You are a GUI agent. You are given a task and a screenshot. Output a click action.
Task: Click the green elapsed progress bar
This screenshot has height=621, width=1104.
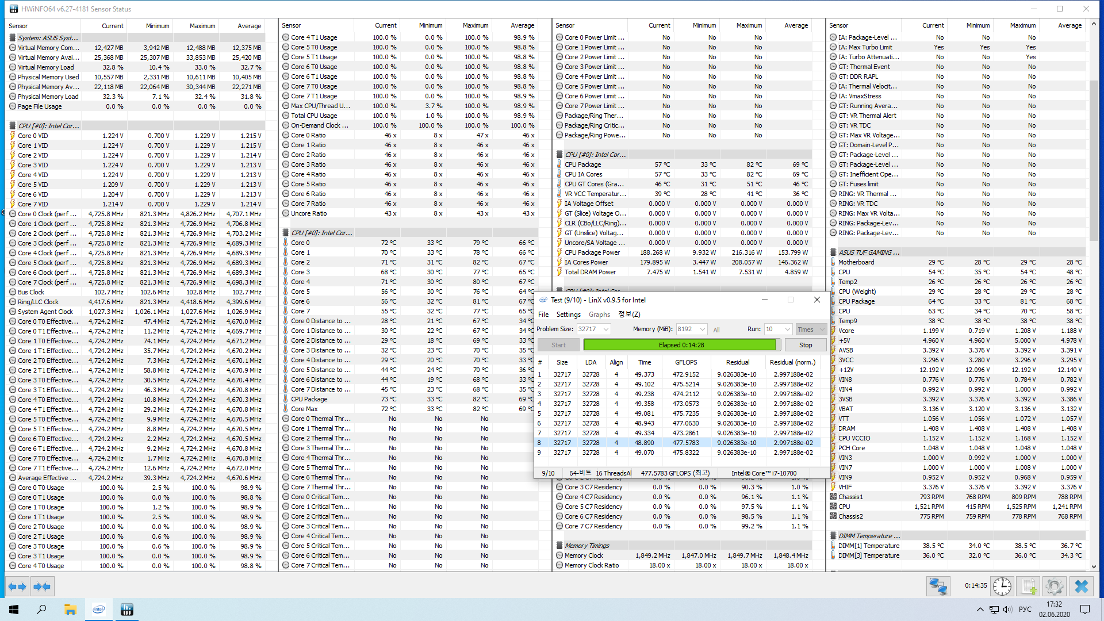point(680,345)
